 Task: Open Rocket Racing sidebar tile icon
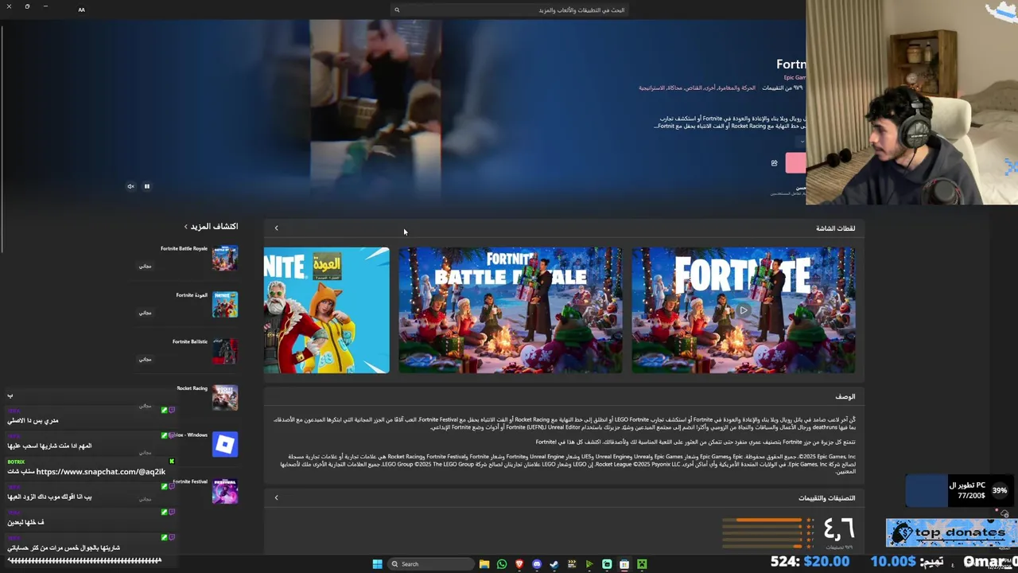point(225,398)
